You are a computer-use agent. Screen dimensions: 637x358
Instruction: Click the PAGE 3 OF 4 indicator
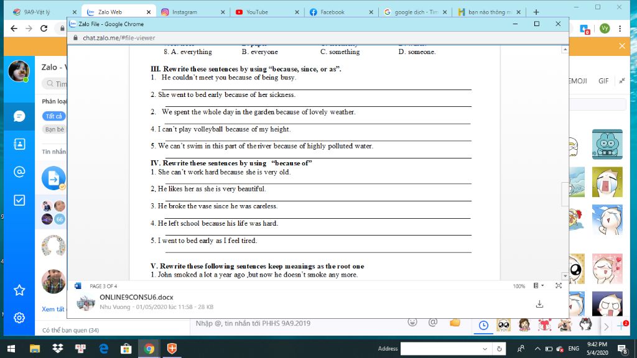pyautogui.click(x=103, y=286)
